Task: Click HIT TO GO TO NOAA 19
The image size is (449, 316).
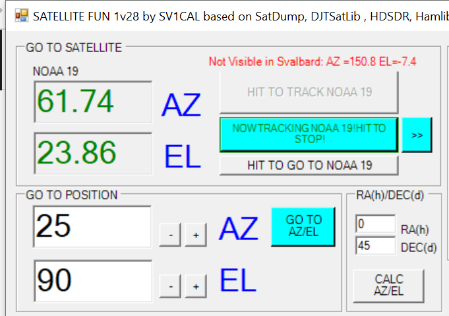Action: coord(309,165)
